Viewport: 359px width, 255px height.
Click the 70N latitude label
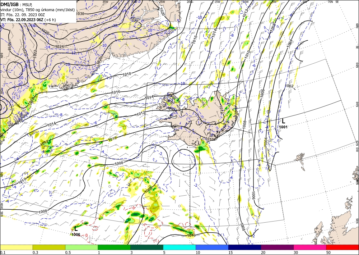tap(330, 1)
